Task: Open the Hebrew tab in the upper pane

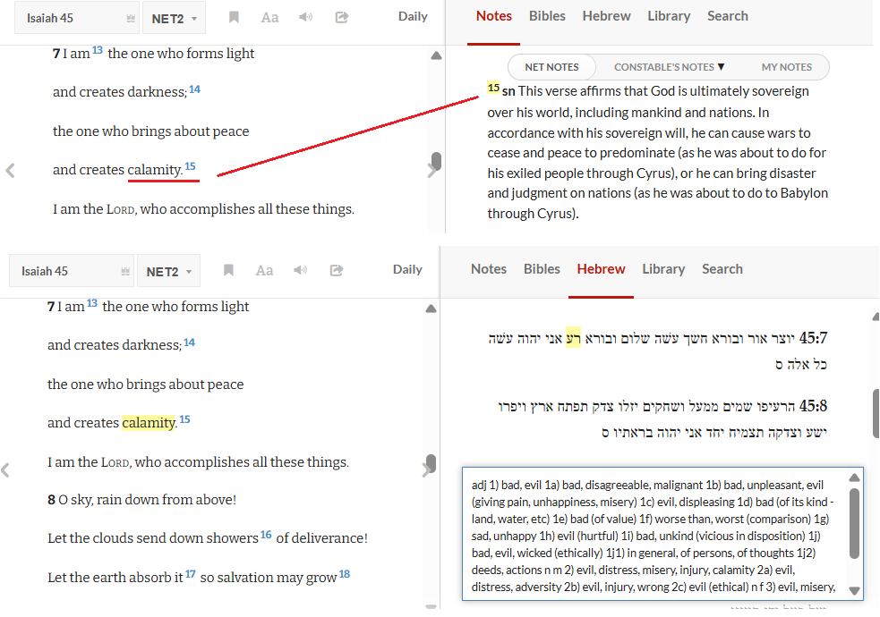Action: pos(607,16)
